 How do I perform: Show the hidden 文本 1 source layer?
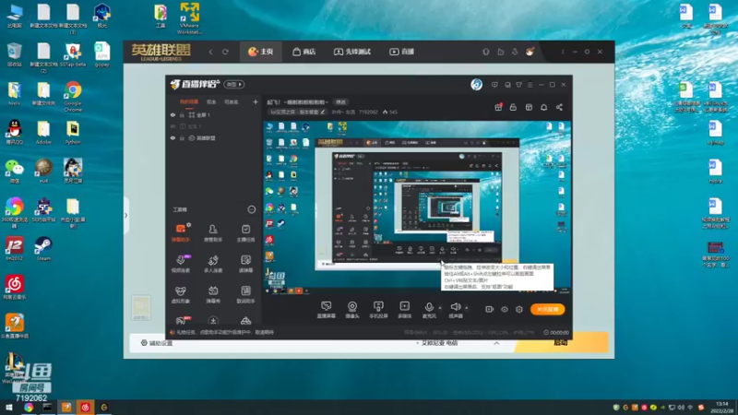click(x=173, y=126)
